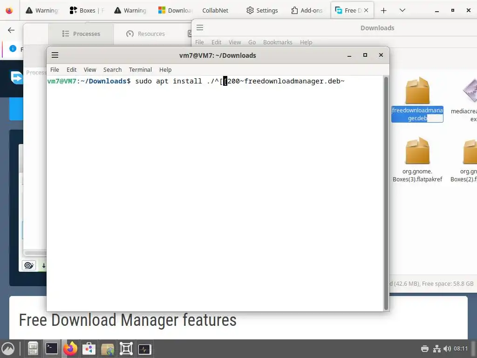
Task: Open the Search menu in the terminal
Action: 112,70
